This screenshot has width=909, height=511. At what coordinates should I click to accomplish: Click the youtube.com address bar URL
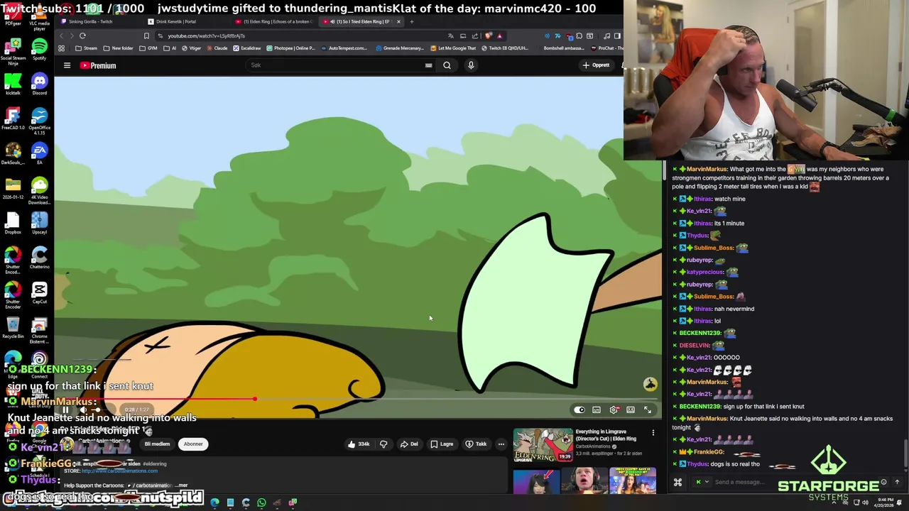(207, 35)
